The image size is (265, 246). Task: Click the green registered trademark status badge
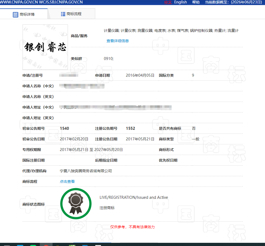pyautogui.click(x=76, y=204)
